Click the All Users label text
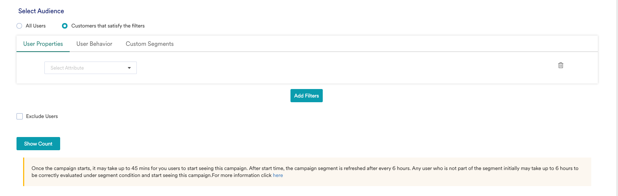 (36, 26)
